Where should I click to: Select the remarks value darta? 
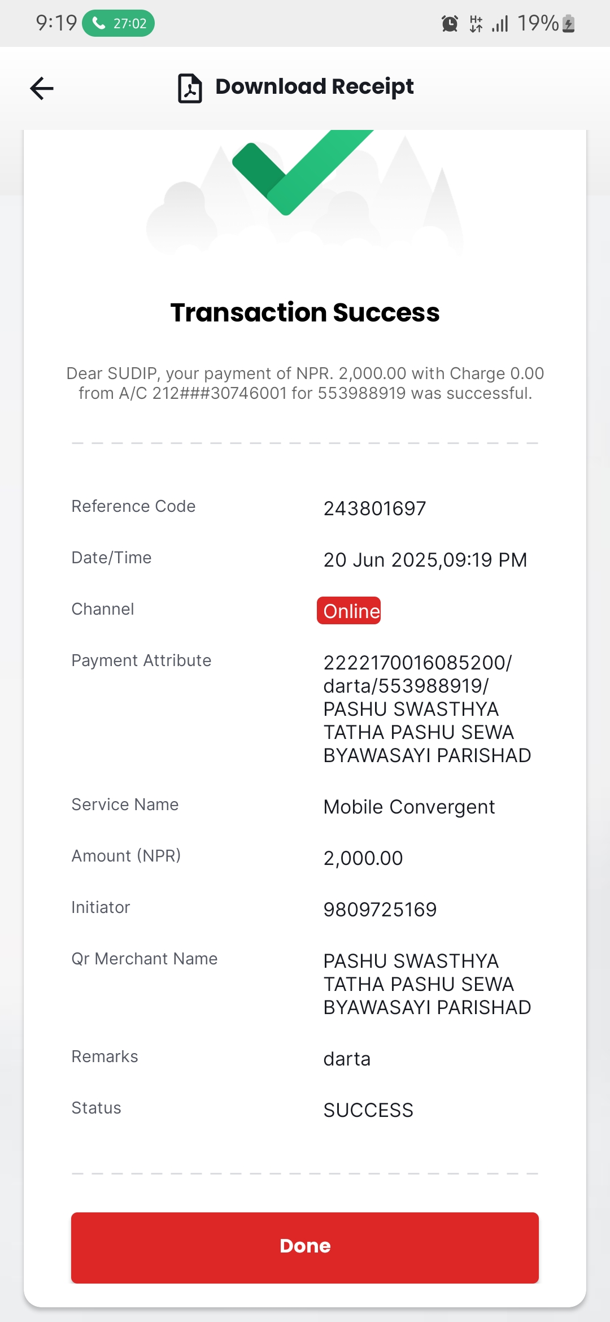click(347, 1059)
